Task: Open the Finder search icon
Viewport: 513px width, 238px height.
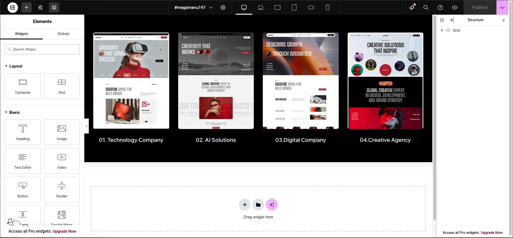Action: pyautogui.click(x=426, y=7)
